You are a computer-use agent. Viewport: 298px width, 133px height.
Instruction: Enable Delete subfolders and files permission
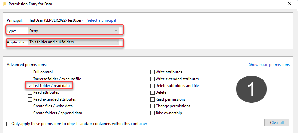click(153, 86)
